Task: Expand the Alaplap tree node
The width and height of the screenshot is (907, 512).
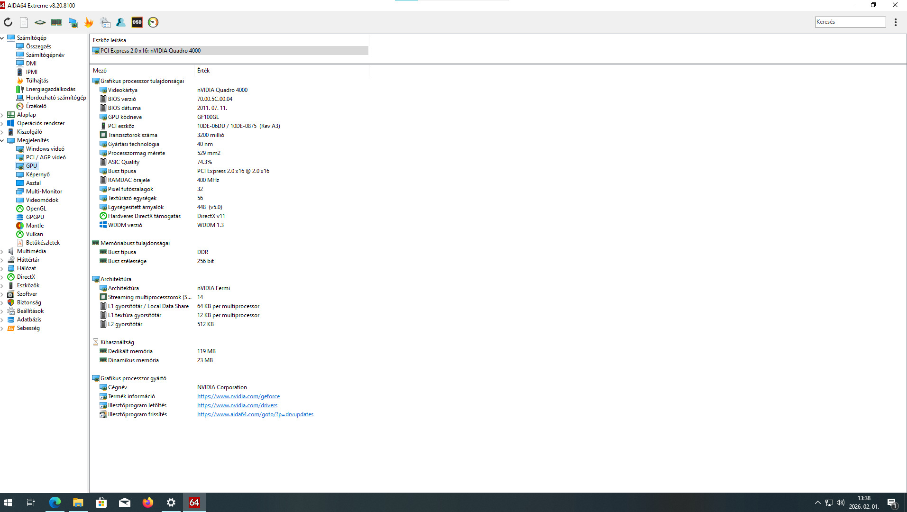Action: pos(2,115)
